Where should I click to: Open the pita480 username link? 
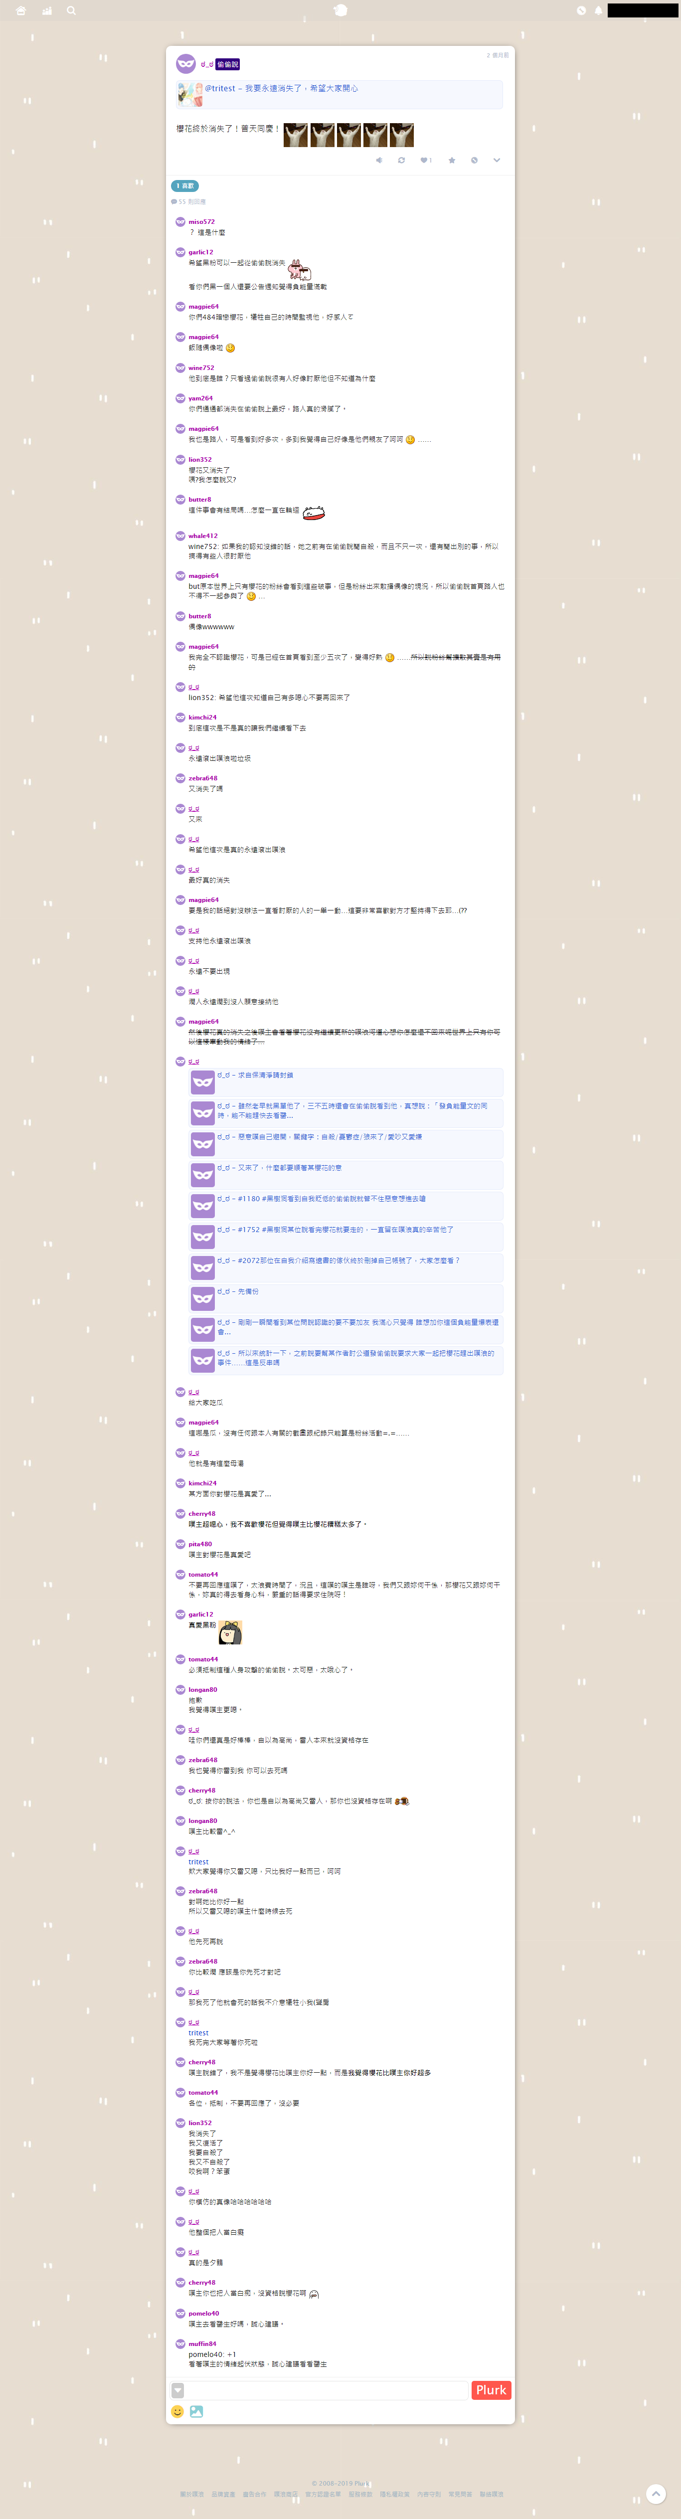coord(200,1544)
